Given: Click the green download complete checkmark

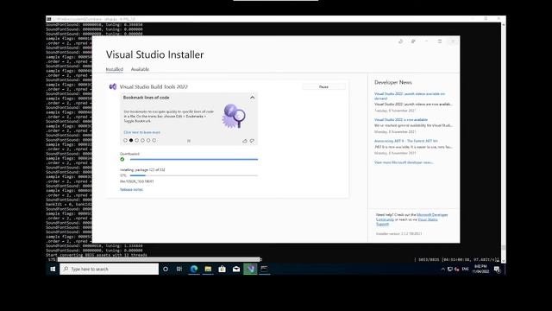Looking at the screenshot, I should 122,159.
